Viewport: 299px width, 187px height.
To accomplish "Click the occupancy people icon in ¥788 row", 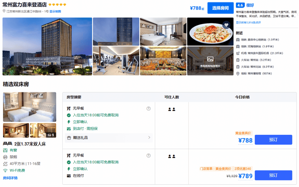I will click(x=171, y=109).
